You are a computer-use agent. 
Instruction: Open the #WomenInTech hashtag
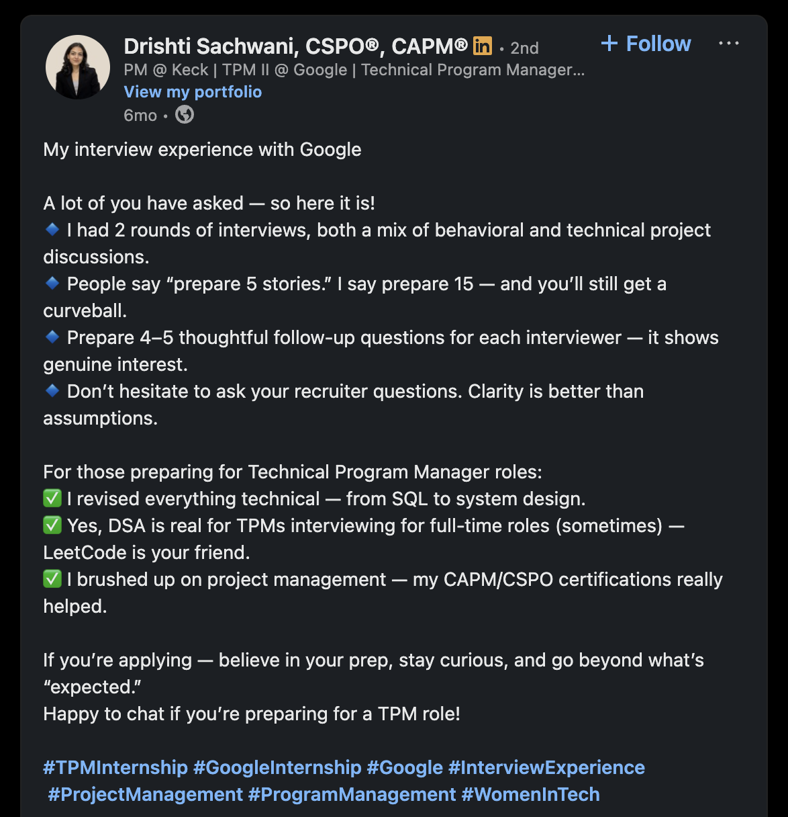(530, 794)
